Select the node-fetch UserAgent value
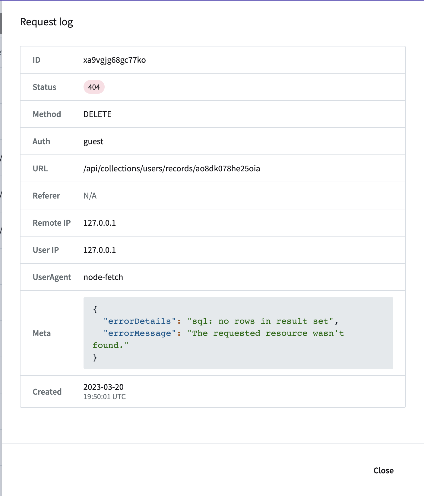 [x=103, y=277]
